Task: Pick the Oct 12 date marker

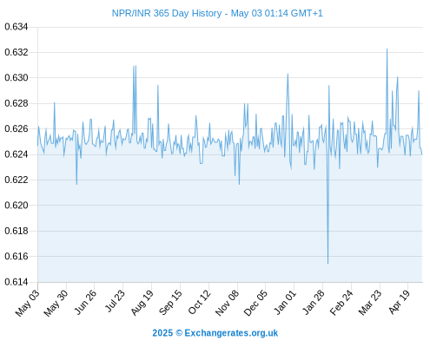Action: [x=199, y=302]
